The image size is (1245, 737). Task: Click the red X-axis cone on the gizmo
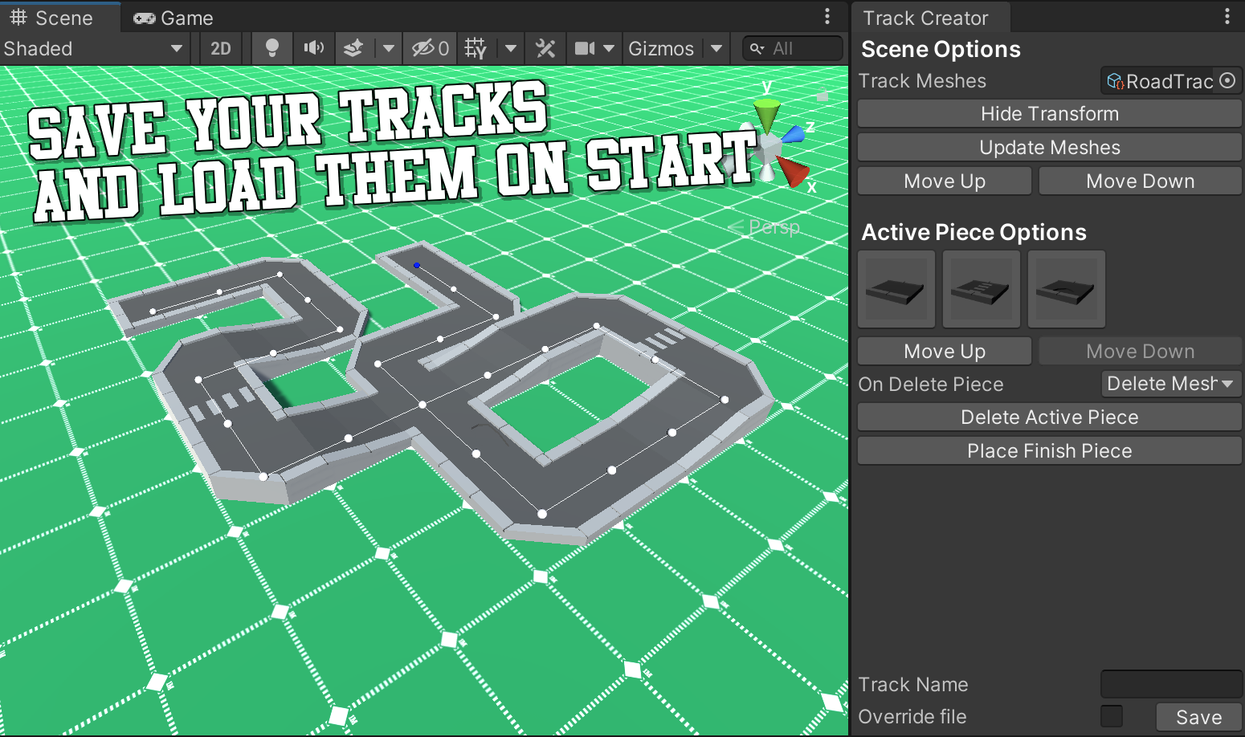(794, 172)
